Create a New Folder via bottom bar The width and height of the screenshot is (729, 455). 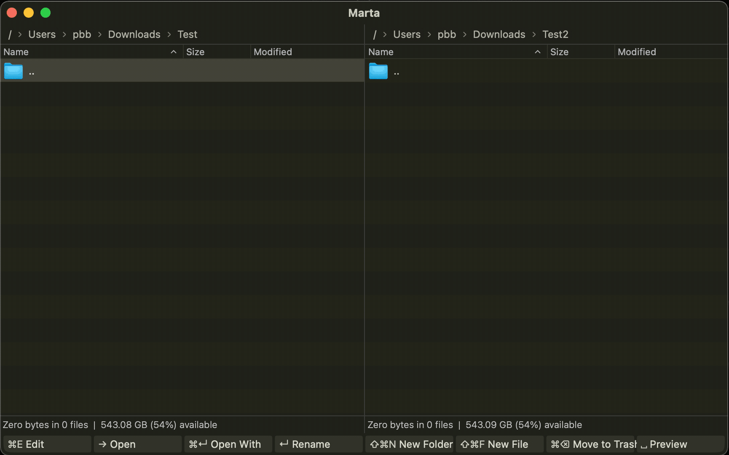pyautogui.click(x=410, y=444)
